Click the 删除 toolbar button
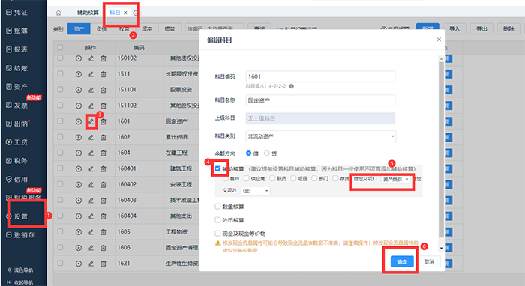The image size is (525, 286). coord(508,29)
